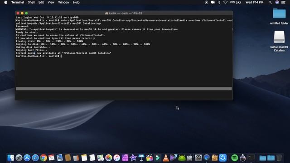Open the display mirroring menu icon

[x=213, y=2]
